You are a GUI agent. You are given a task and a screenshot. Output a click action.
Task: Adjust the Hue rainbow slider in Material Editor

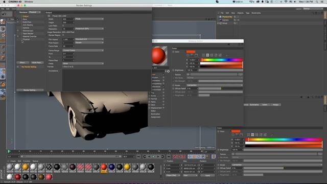pos(221,60)
